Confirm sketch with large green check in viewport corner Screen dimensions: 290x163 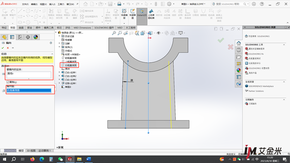point(221,40)
